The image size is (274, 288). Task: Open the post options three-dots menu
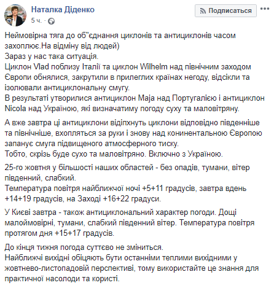[265, 9]
